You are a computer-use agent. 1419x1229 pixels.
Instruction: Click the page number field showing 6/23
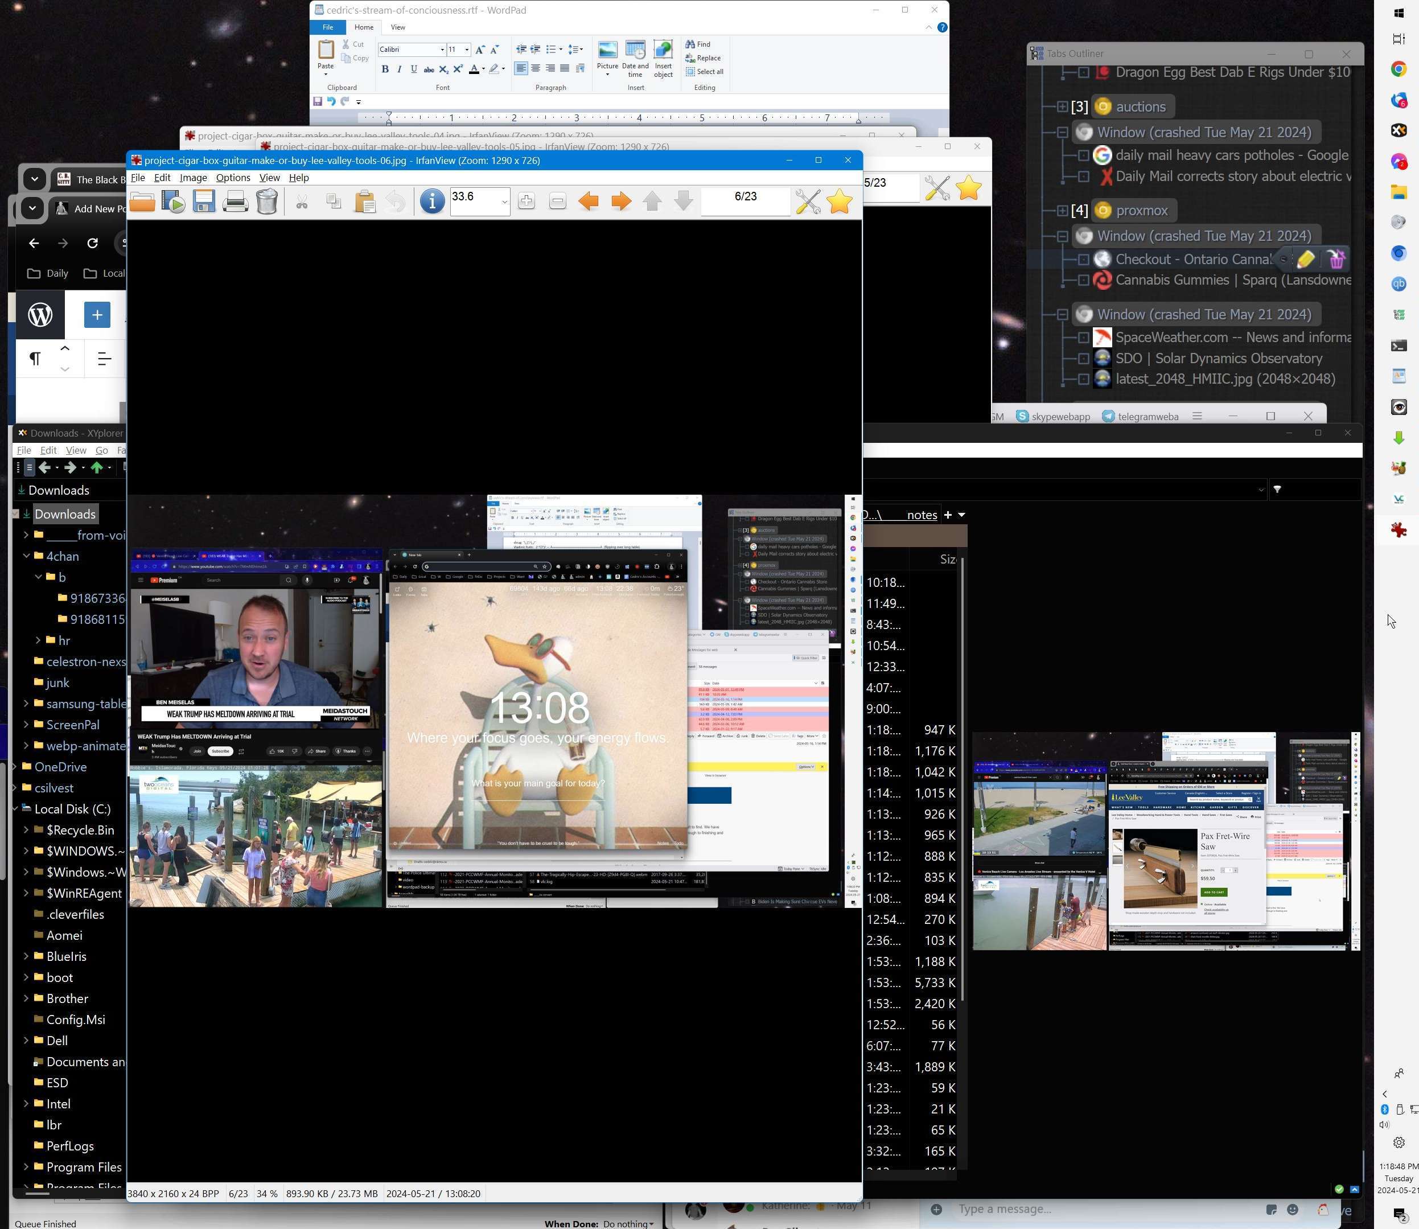[745, 198]
